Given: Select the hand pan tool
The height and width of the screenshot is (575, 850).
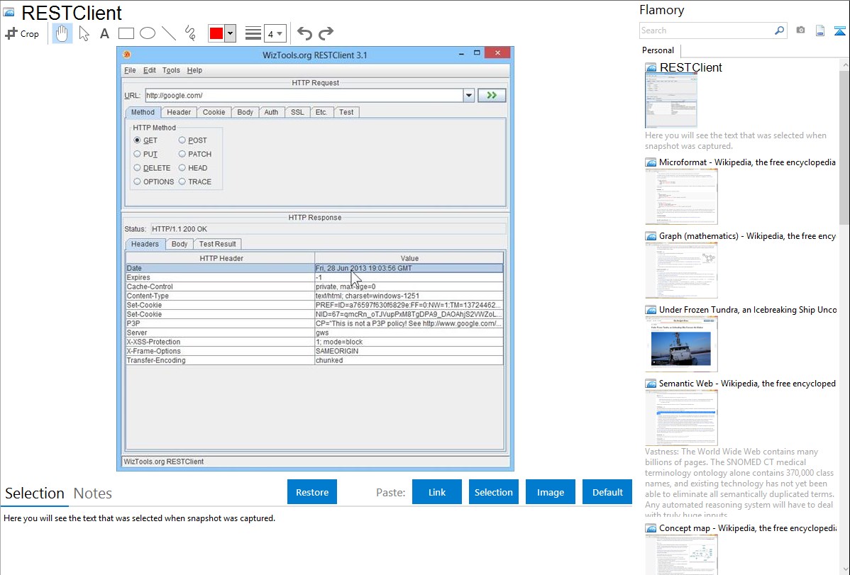Looking at the screenshot, I should pos(62,33).
